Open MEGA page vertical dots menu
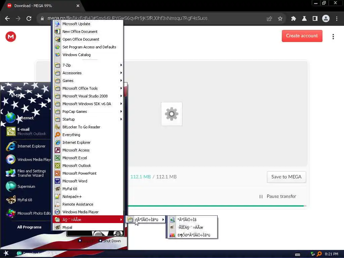Viewport: 344px width, 258px height. point(333,37)
